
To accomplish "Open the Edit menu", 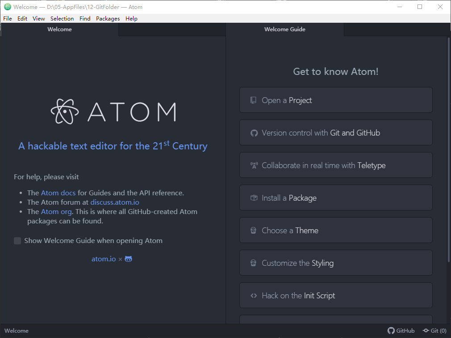I will [x=22, y=18].
